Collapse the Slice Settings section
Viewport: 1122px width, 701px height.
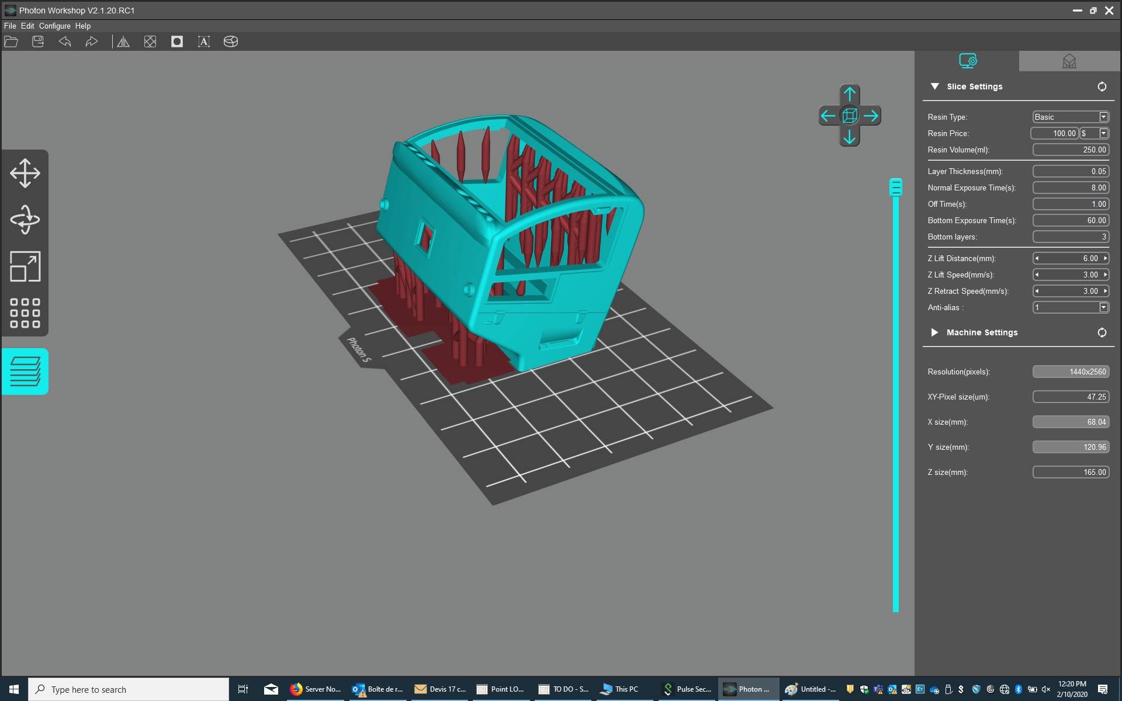coord(934,86)
